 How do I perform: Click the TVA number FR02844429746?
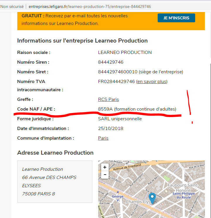pyautogui.click(x=116, y=81)
